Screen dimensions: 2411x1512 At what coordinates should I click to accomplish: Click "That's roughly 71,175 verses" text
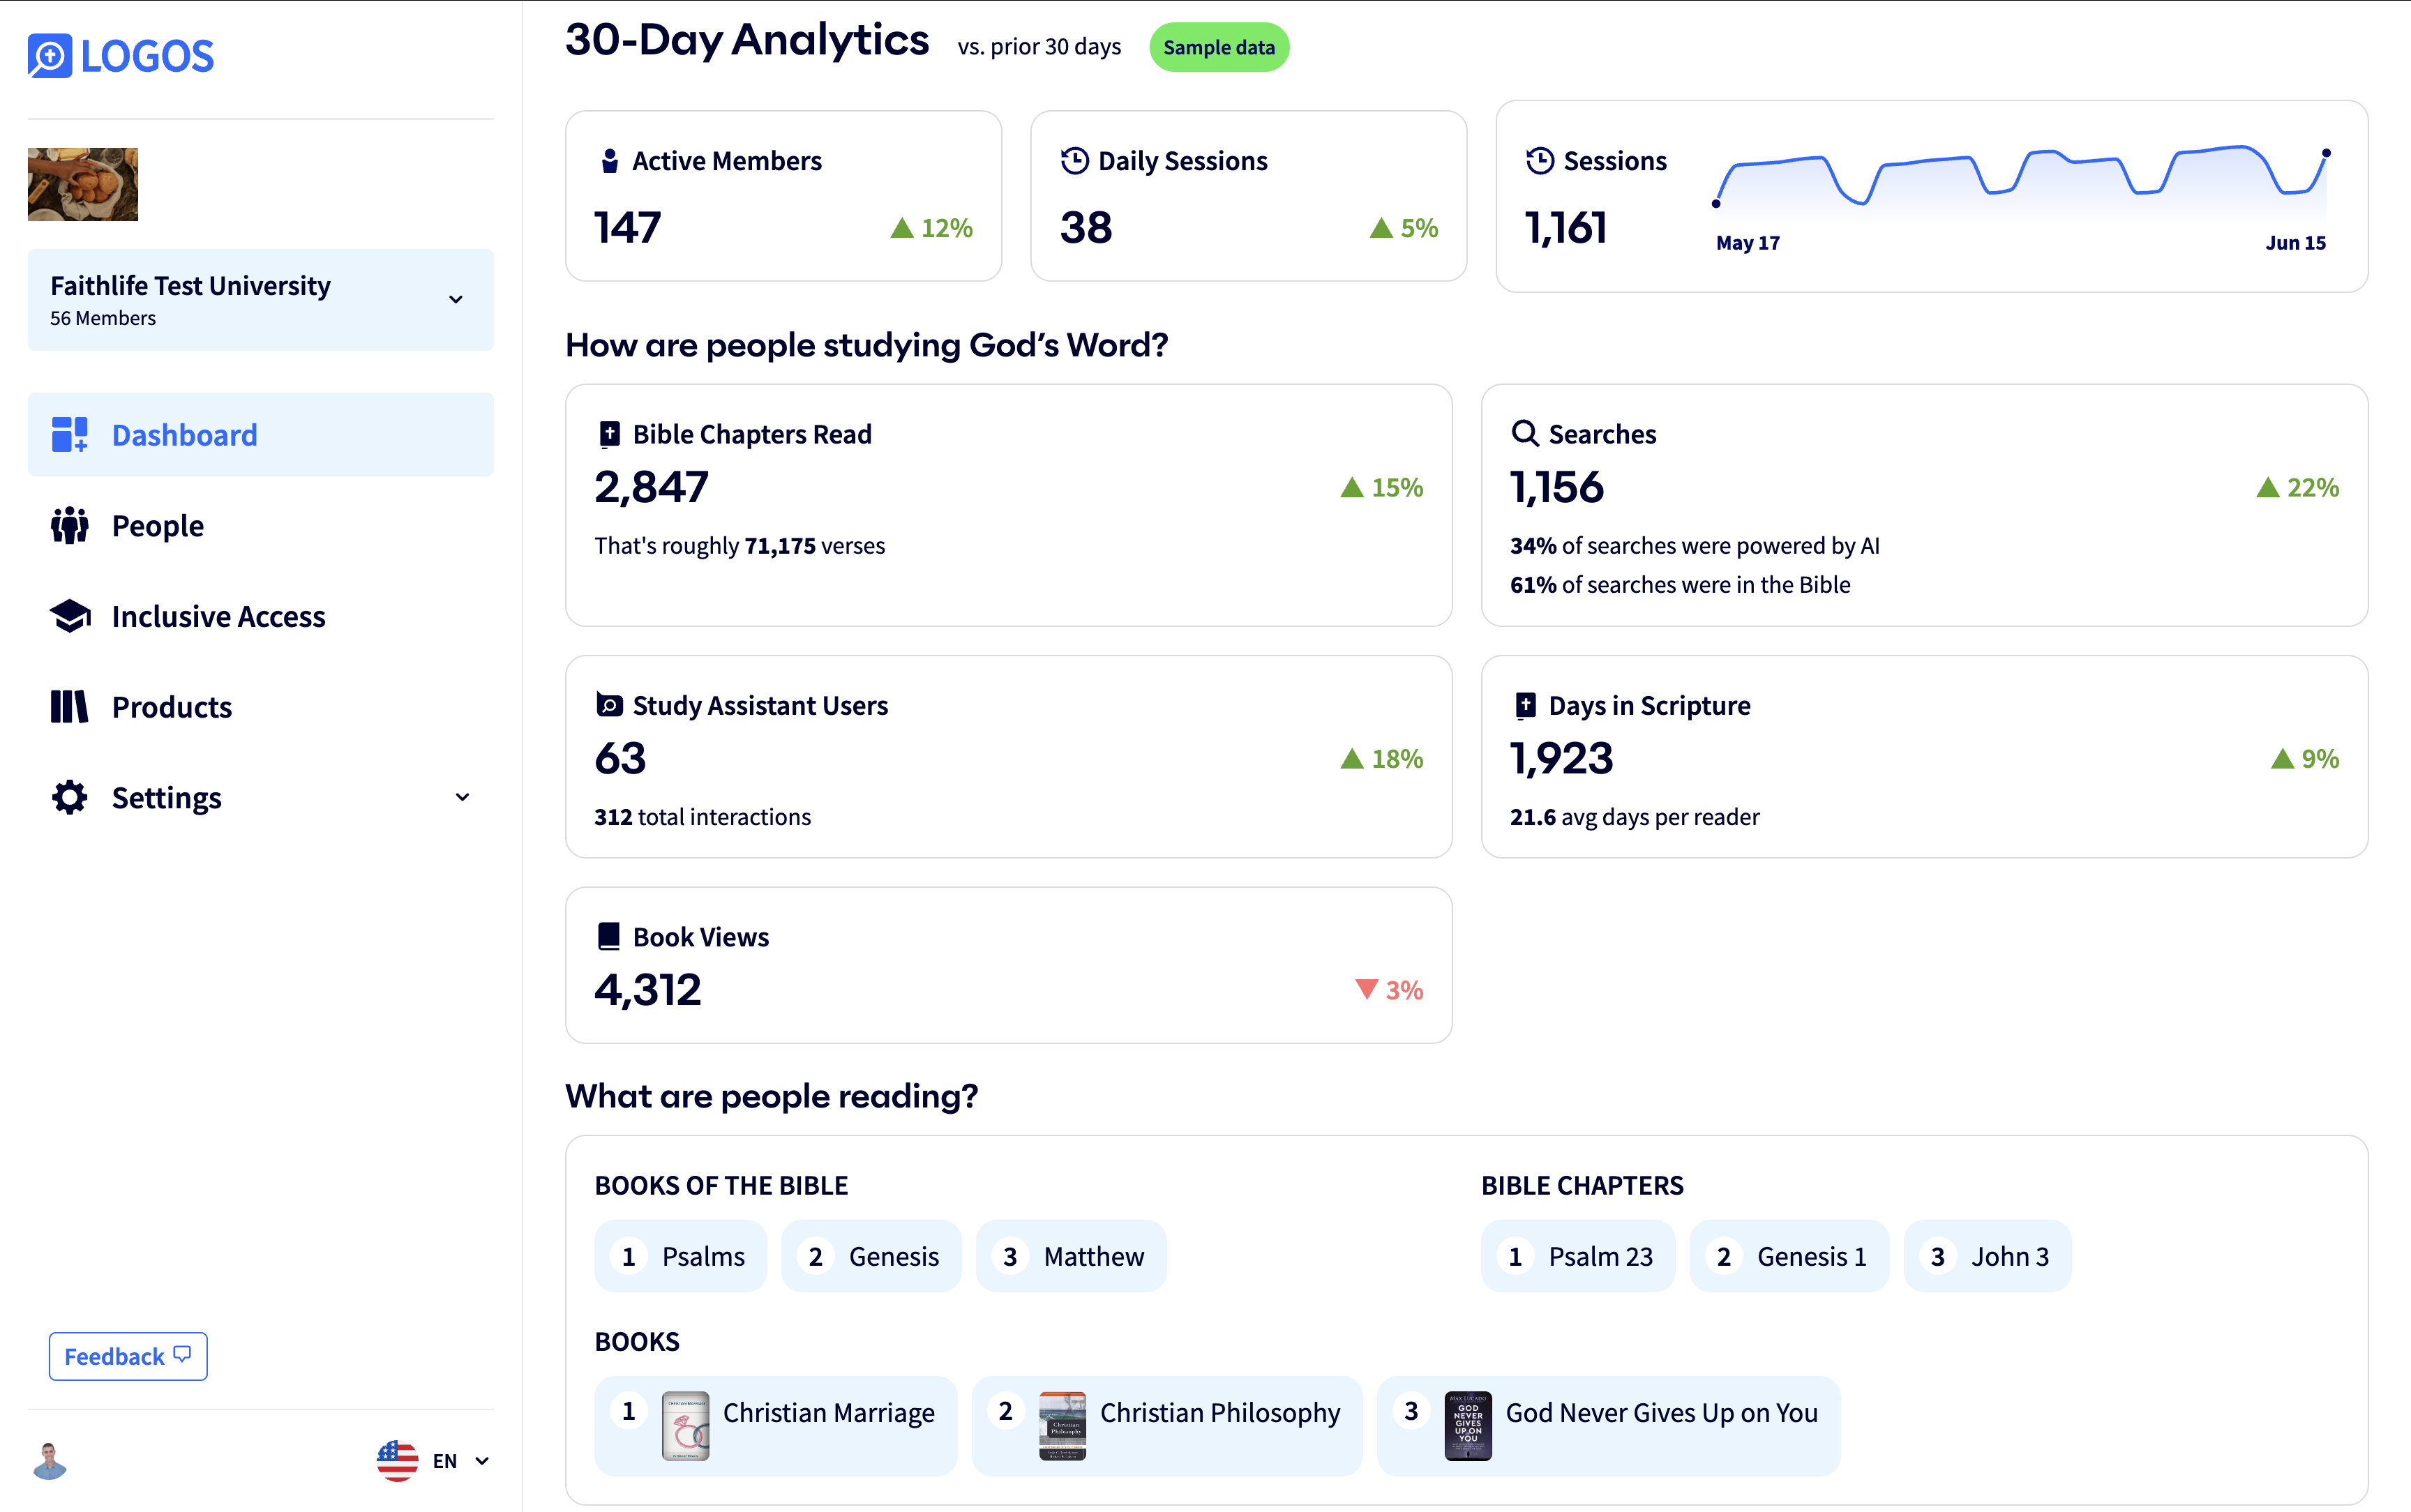[739, 546]
